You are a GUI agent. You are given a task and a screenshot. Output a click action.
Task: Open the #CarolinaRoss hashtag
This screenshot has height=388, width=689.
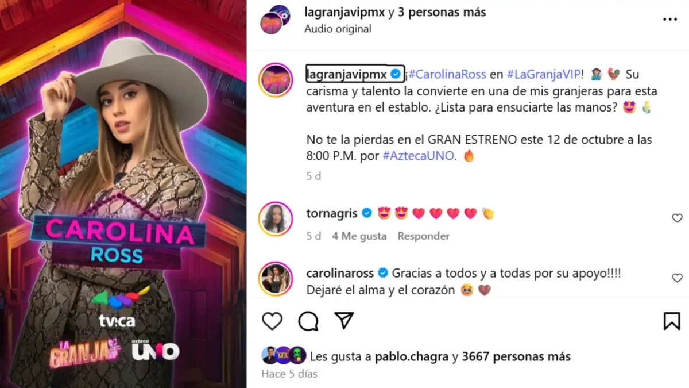(447, 74)
